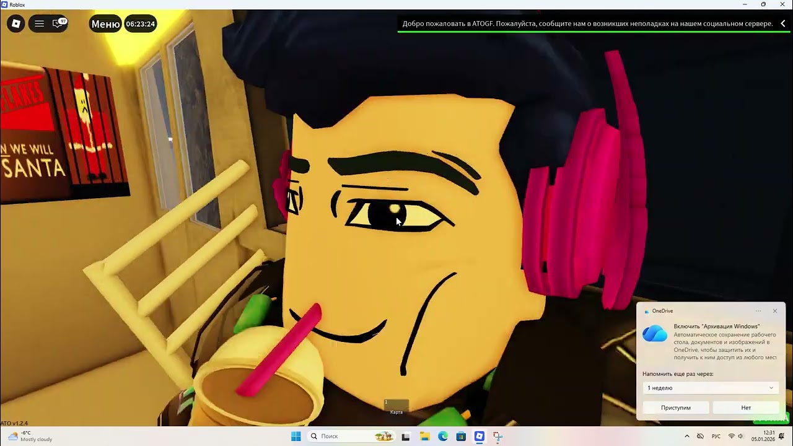Image resolution: width=793 pixels, height=446 pixels.
Task: Click the crossed-out tray status icon
Action: click(701, 436)
